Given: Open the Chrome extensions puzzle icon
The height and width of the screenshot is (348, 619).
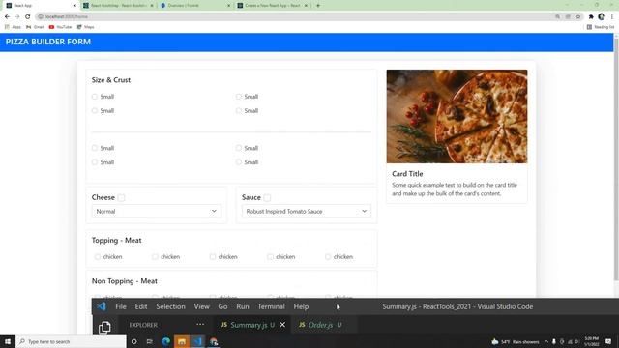Looking at the screenshot, I should [x=591, y=17].
